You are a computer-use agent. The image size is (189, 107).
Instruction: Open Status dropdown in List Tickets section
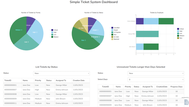[61, 73]
